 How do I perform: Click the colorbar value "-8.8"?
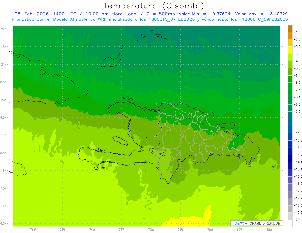tap(297, 104)
